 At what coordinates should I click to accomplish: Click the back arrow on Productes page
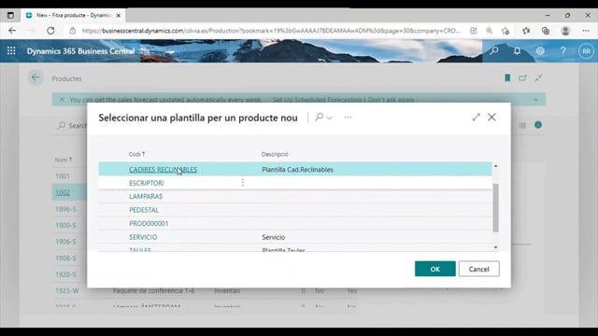point(36,78)
